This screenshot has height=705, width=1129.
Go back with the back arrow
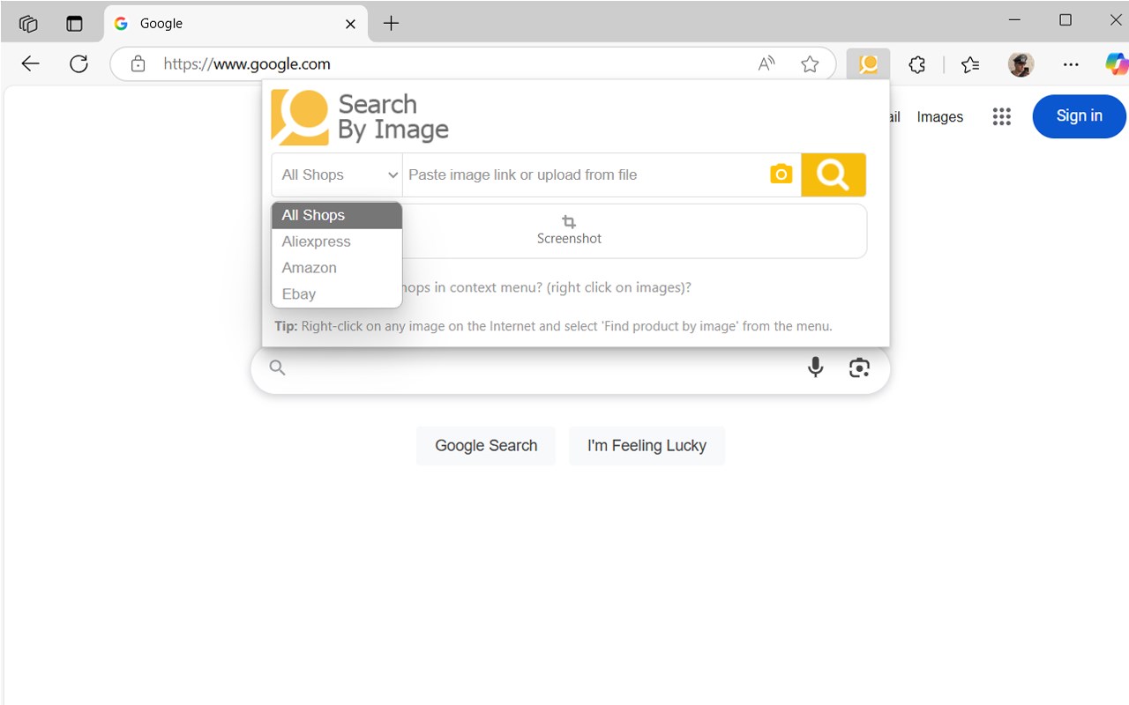[x=31, y=63]
